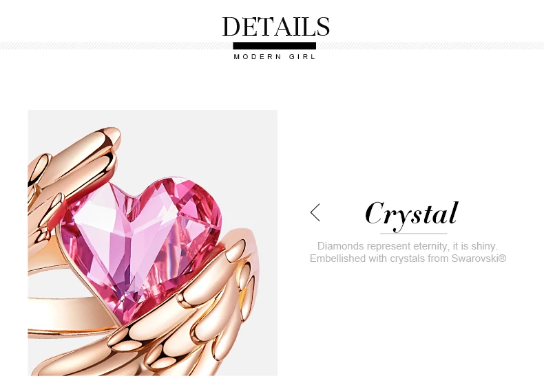Click the MODERN GIRL subtitle text

[275, 57]
